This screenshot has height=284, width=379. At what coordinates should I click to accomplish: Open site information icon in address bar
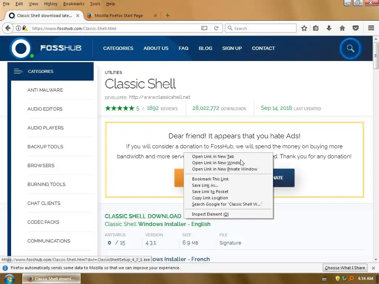click(x=19, y=28)
